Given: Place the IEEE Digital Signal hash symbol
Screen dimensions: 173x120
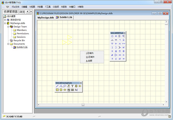Looking at the screenshot, I should [x=112, y=55].
